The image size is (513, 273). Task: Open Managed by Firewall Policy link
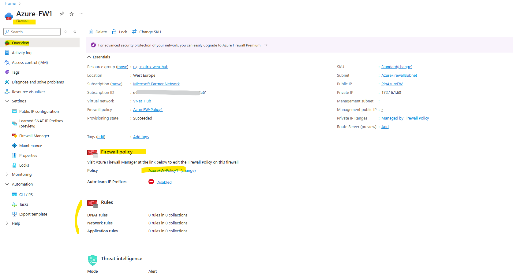coord(405,118)
